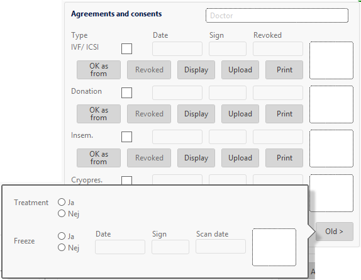Tick the Insem. consent checkbox
This screenshot has width=361, height=280.
[x=126, y=137]
